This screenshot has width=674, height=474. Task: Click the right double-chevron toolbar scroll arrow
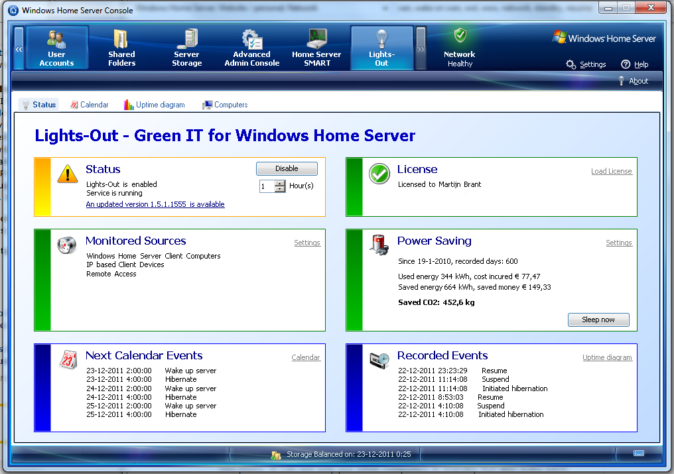tap(421, 48)
